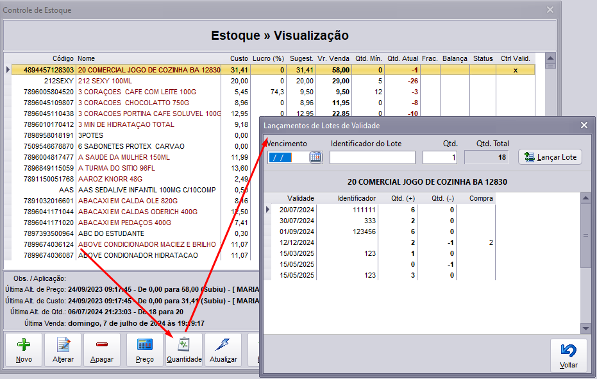Click the Voltar return arrow button
This screenshot has width=597, height=379.
point(568,355)
